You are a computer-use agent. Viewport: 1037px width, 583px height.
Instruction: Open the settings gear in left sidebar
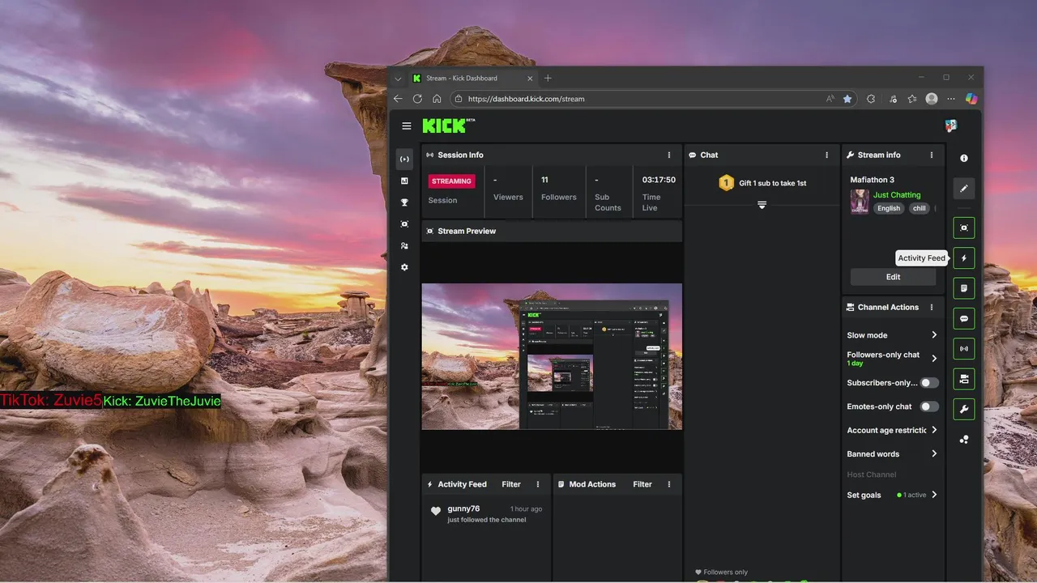click(404, 267)
